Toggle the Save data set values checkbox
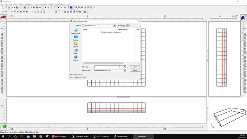The width and height of the screenshot is (247, 139). coord(71,78)
